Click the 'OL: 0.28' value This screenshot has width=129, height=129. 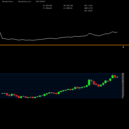[88, 11]
